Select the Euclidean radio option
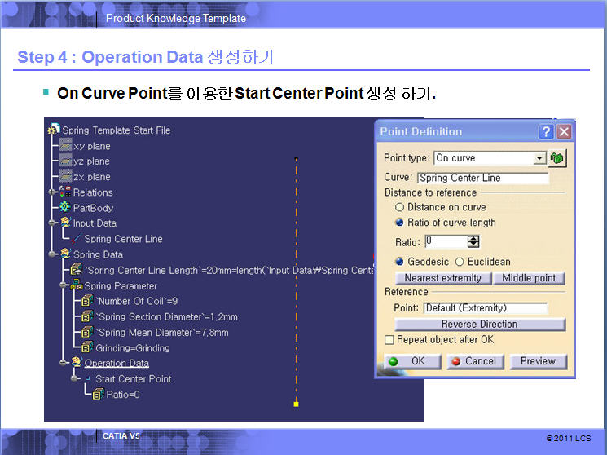The width and height of the screenshot is (607, 455). (460, 262)
